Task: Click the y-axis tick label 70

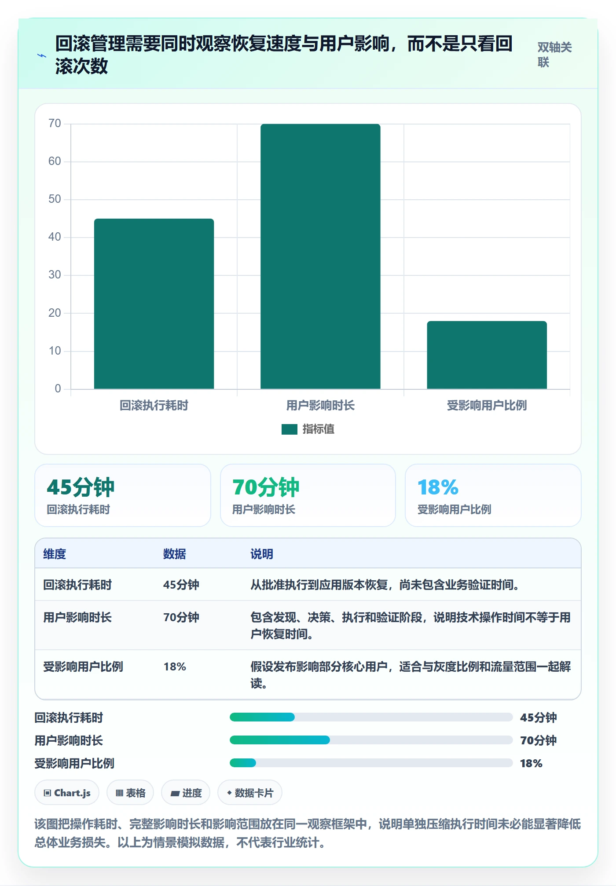Action: 55,123
